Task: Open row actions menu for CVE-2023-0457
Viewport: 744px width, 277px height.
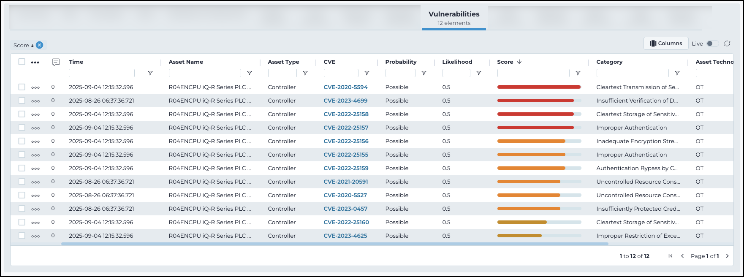Action: (x=35, y=209)
